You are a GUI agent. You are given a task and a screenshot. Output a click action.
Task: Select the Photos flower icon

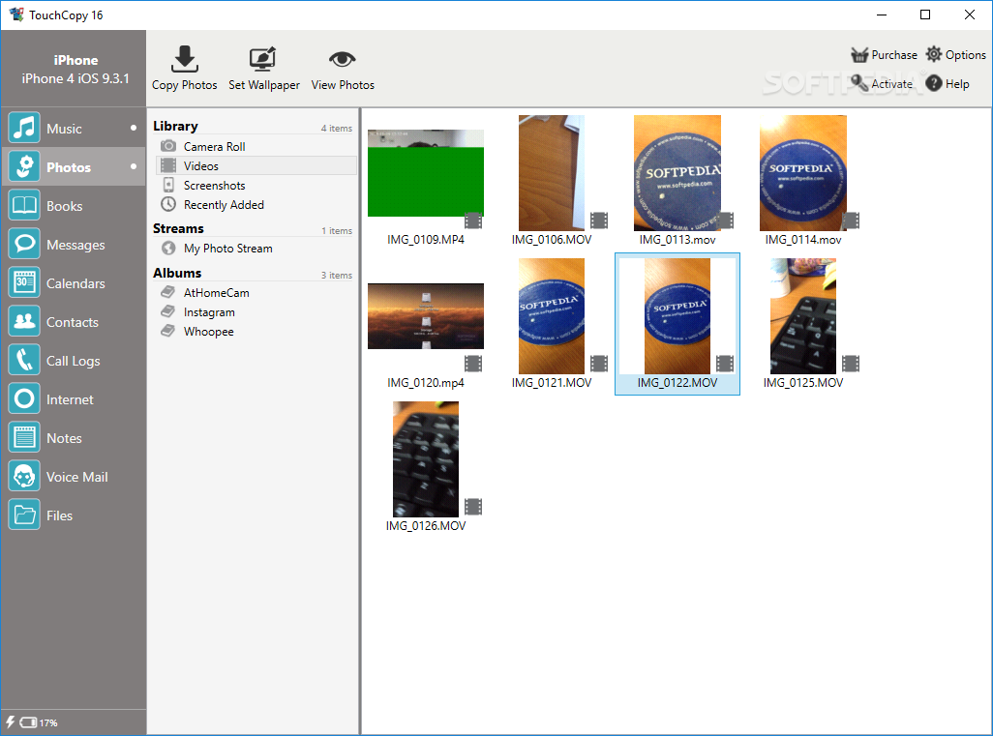(x=24, y=167)
